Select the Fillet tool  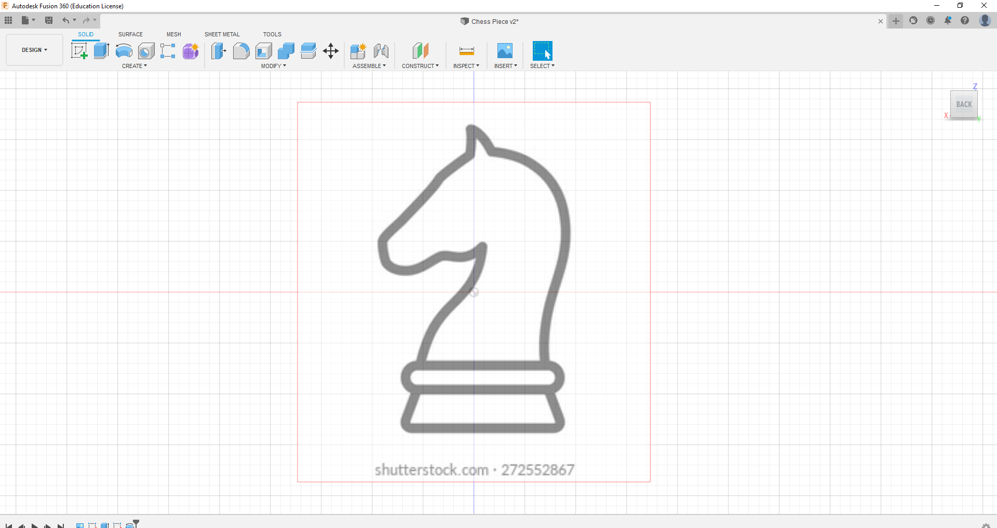(x=241, y=51)
